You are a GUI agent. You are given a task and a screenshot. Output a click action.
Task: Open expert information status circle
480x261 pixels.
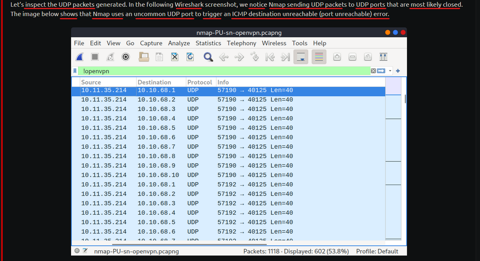77,251
